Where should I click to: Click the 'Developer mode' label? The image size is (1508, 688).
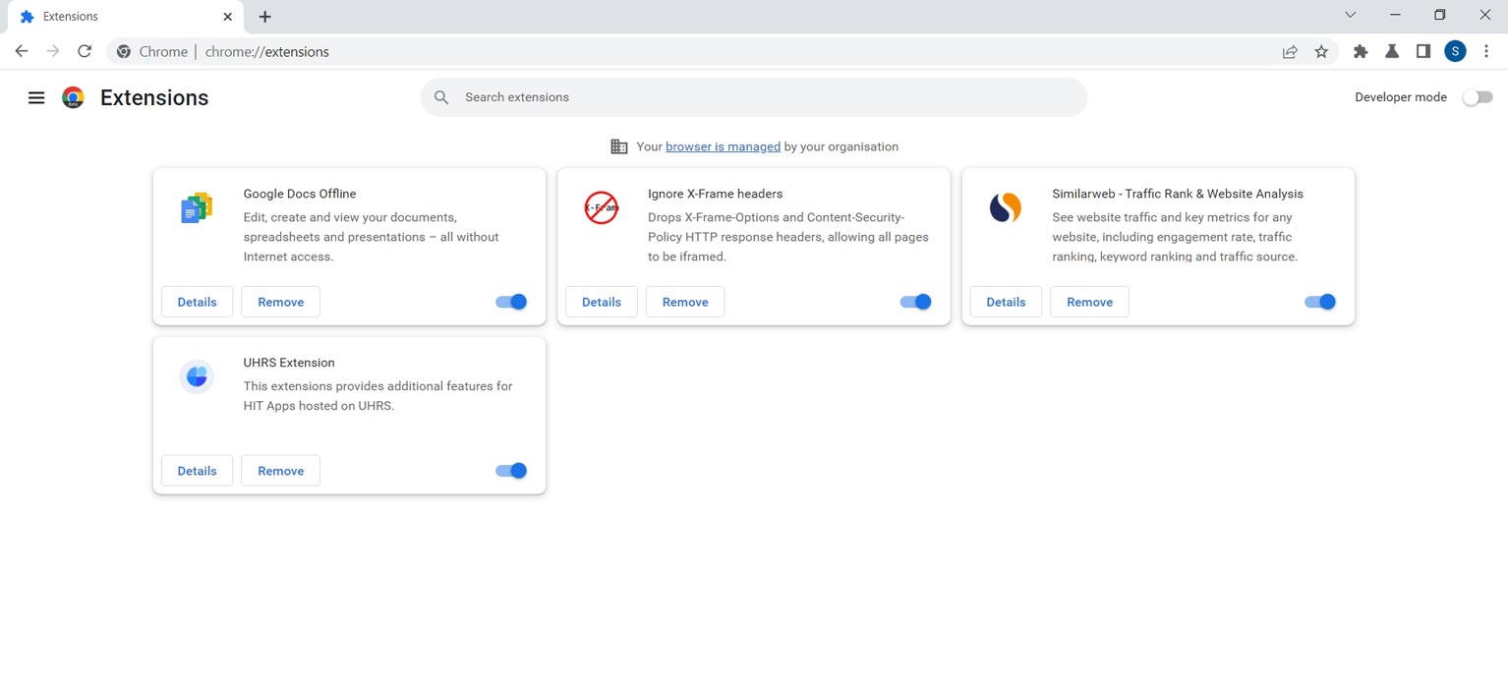1400,97
